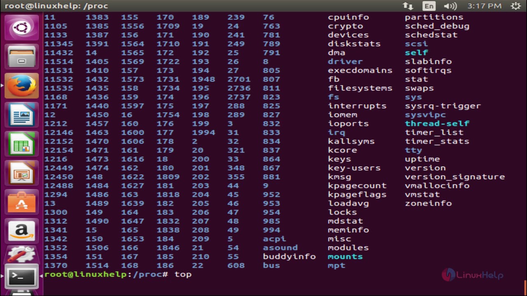Image resolution: width=527 pixels, height=296 pixels.
Task: Click on the 'filesystems' entry
Action: 360,88
